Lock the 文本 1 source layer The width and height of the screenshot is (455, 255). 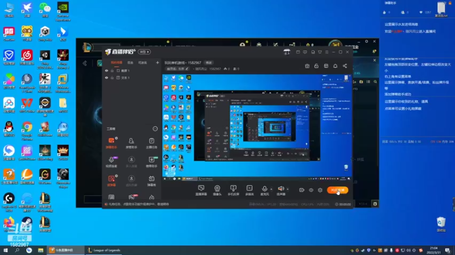coord(112,78)
